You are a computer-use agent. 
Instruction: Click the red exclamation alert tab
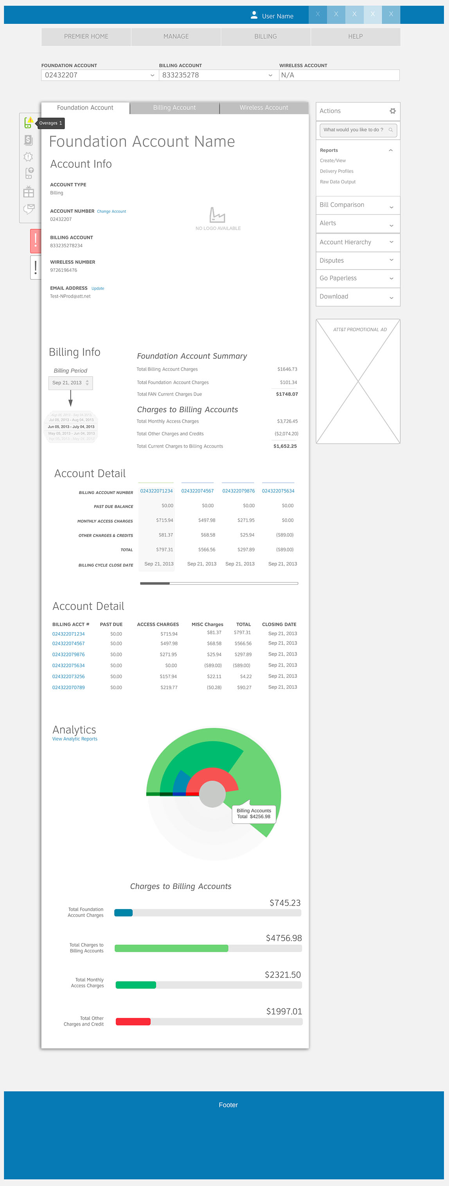tap(36, 241)
